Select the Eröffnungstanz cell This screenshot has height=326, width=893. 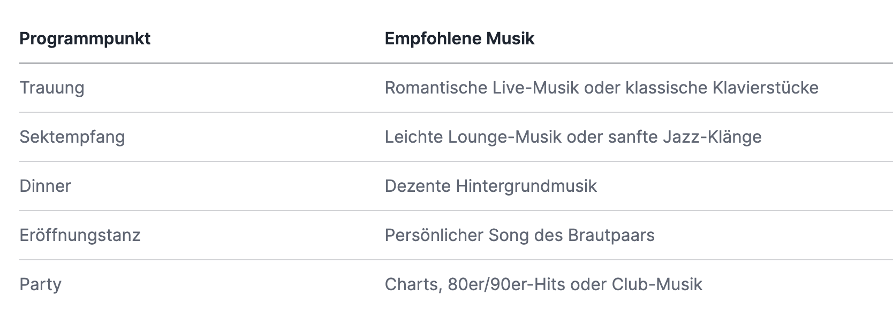coord(80,235)
